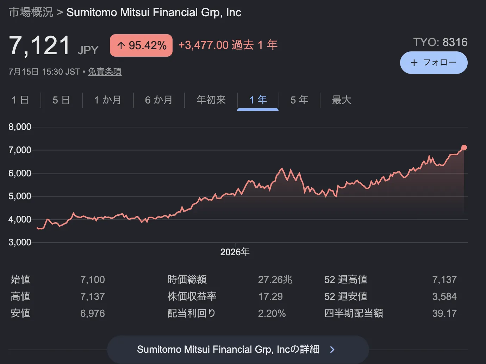This screenshot has width=486, height=364.
Task: Click the P/E value 17.29
Action: pos(270,296)
